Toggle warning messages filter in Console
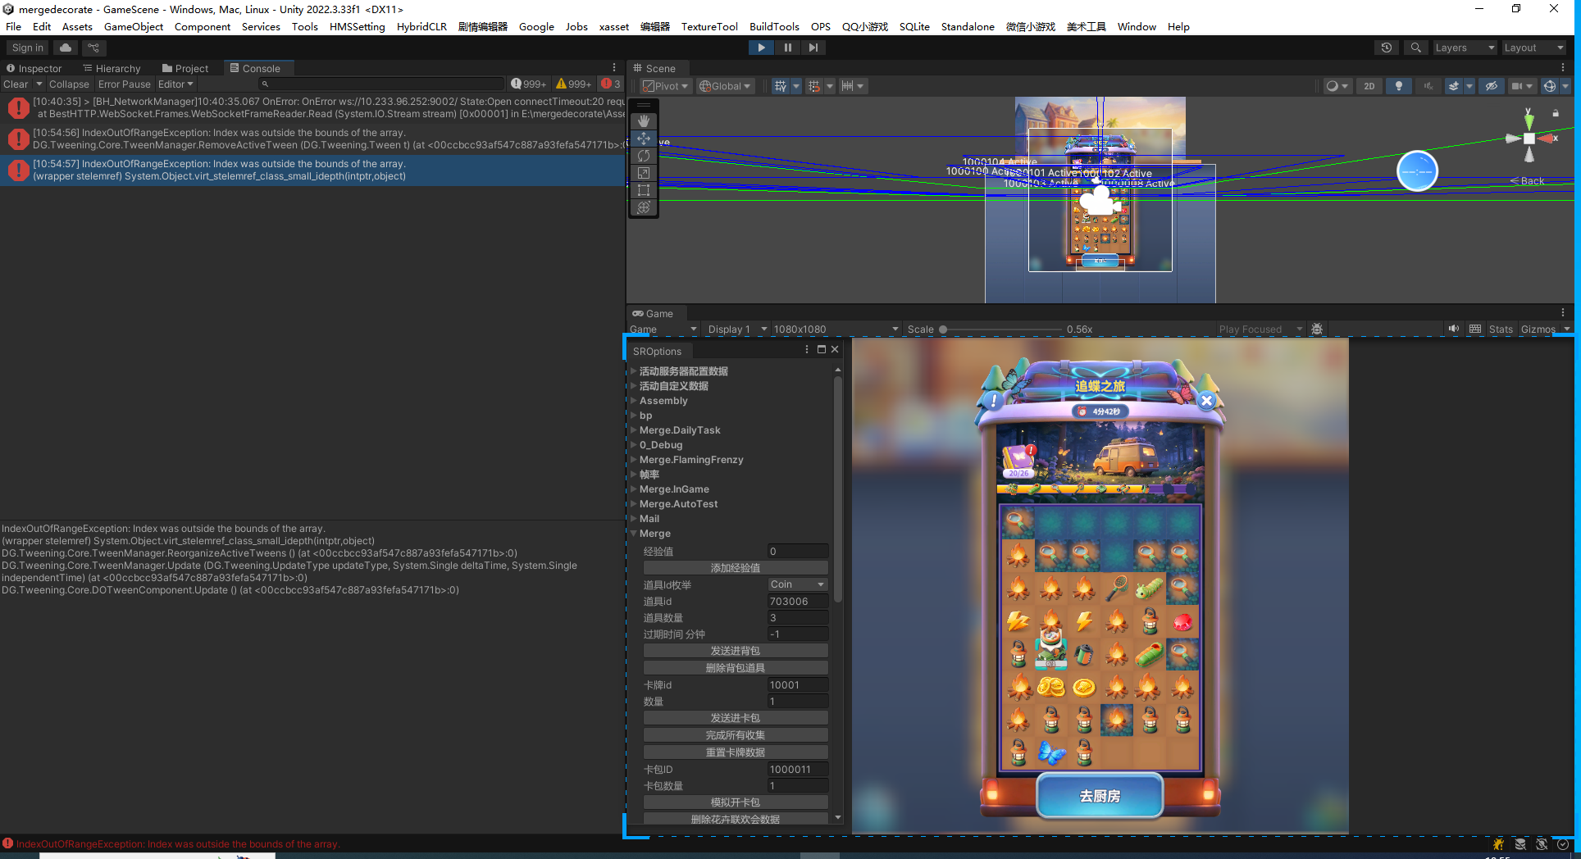 [x=573, y=84]
